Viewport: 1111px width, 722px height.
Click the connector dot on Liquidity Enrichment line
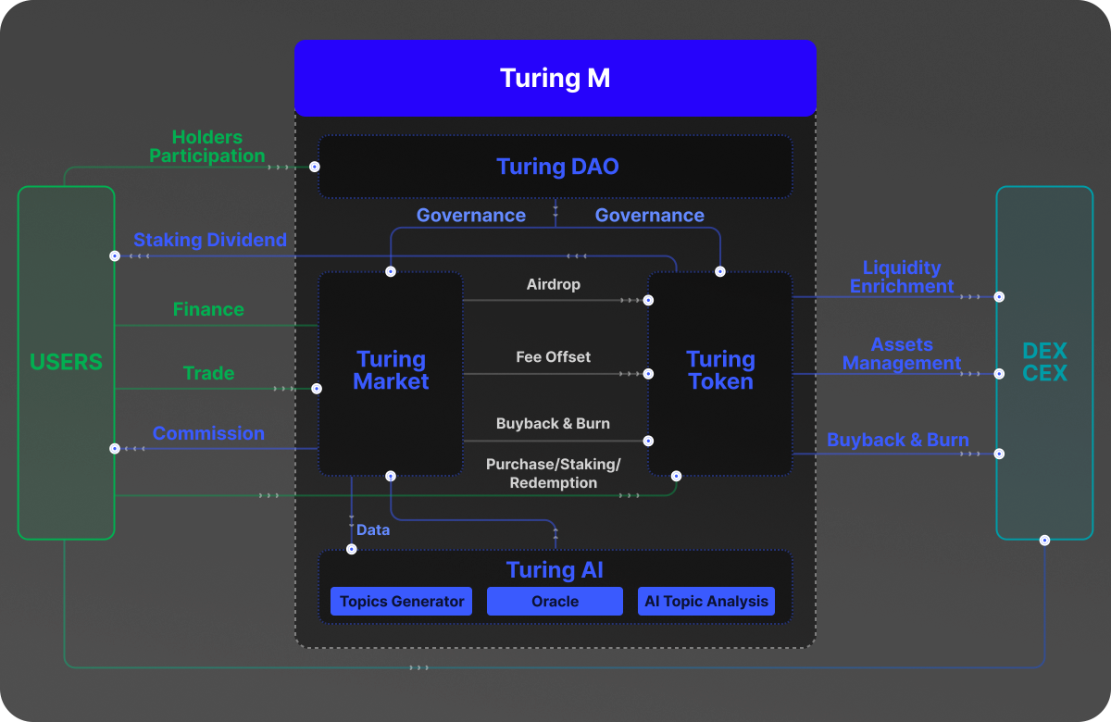click(998, 296)
